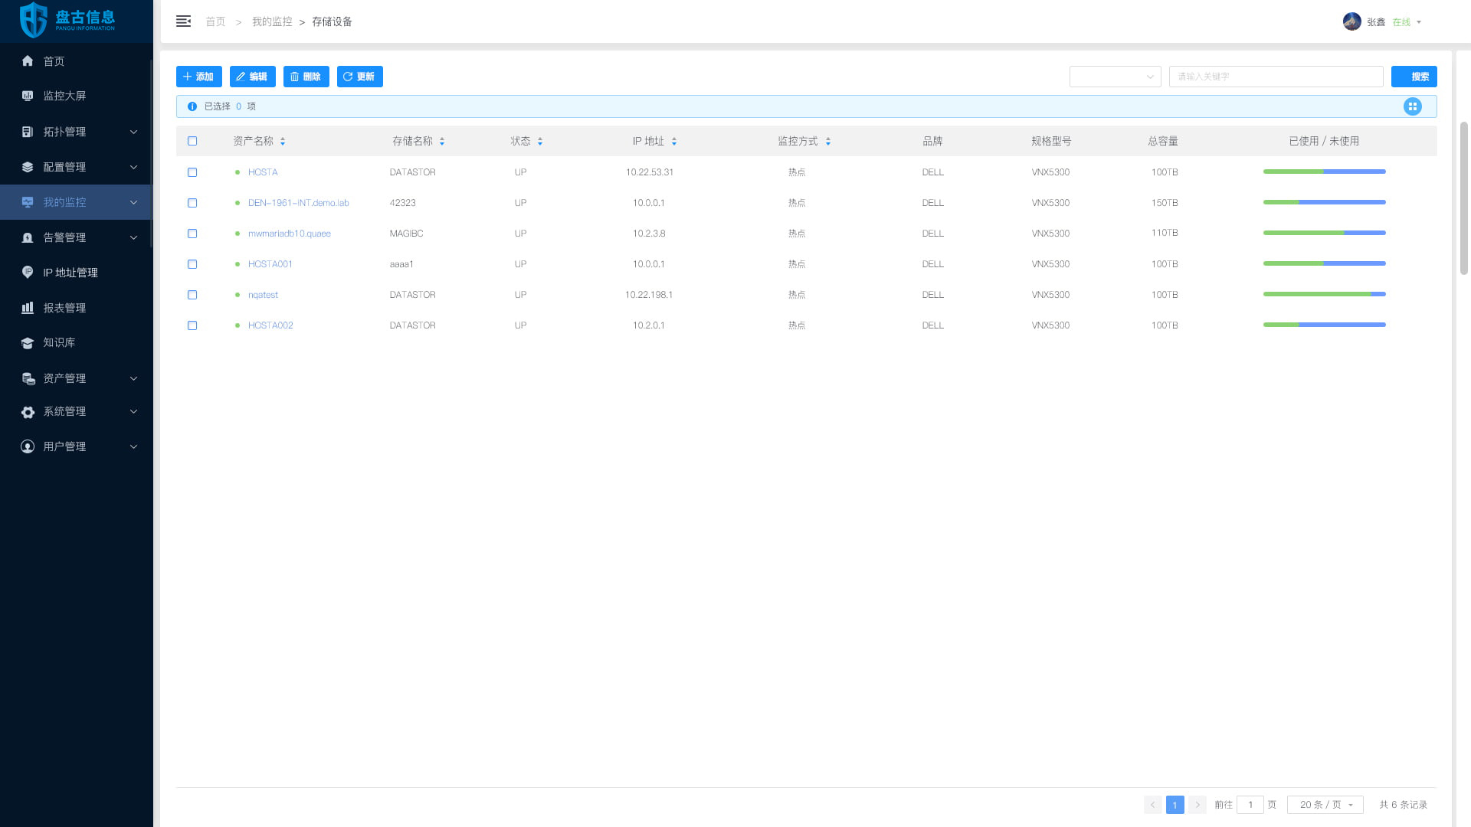Check the checkbox for the HOSTA row
The width and height of the screenshot is (1471, 827).
pyautogui.click(x=192, y=172)
